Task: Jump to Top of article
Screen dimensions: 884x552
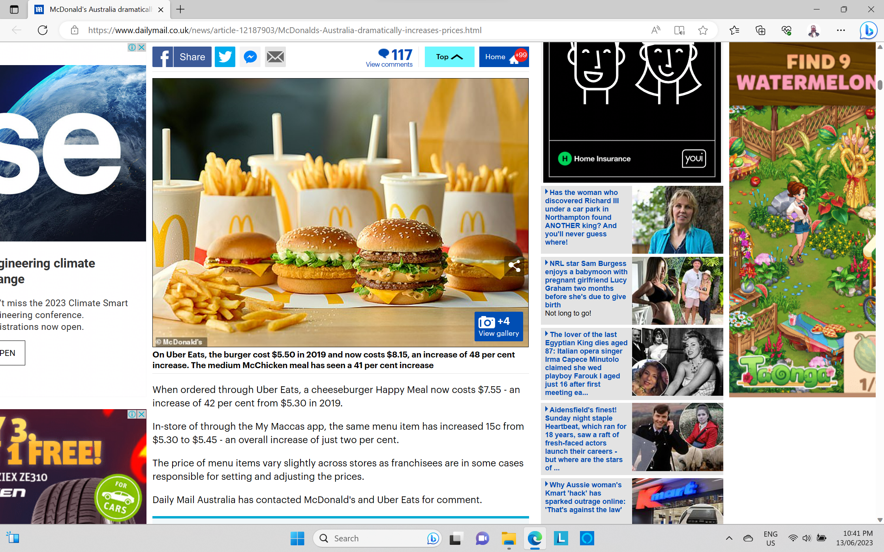Action: click(449, 57)
